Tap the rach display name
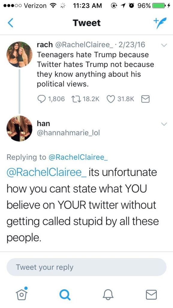Image resolution: width=173 pixels, height=308 pixels. (x=45, y=45)
